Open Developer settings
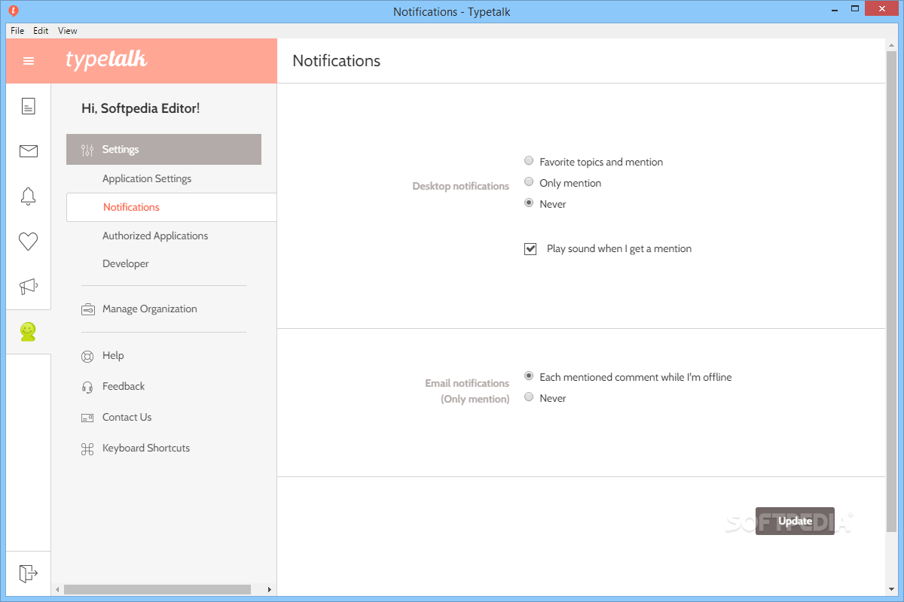This screenshot has height=602, width=904. [x=126, y=263]
